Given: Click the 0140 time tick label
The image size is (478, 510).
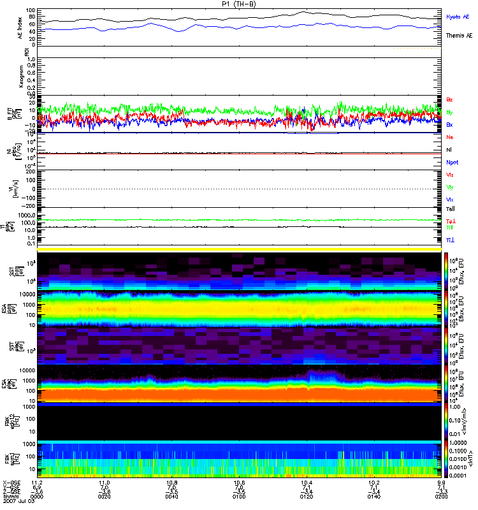Looking at the screenshot, I should pos(374,497).
